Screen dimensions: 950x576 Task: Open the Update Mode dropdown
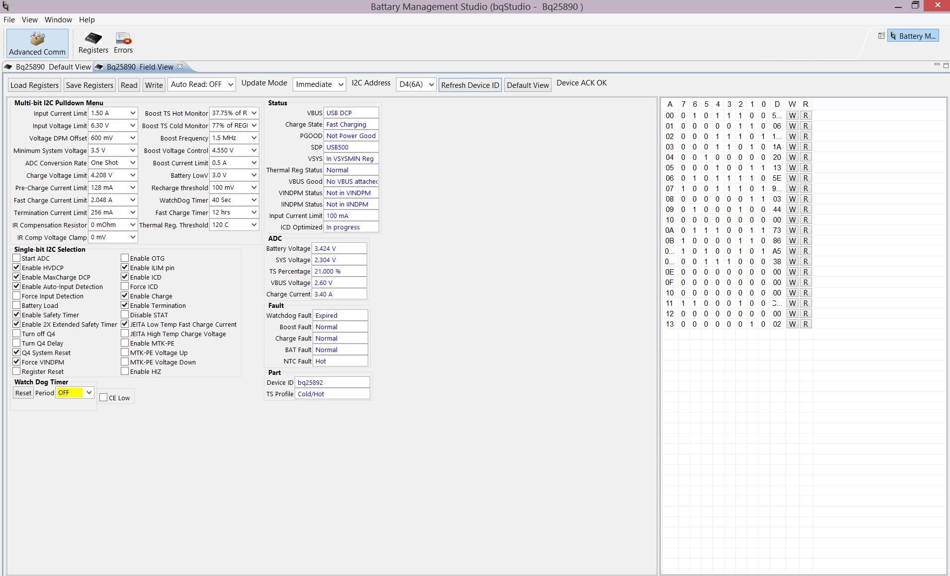point(319,84)
